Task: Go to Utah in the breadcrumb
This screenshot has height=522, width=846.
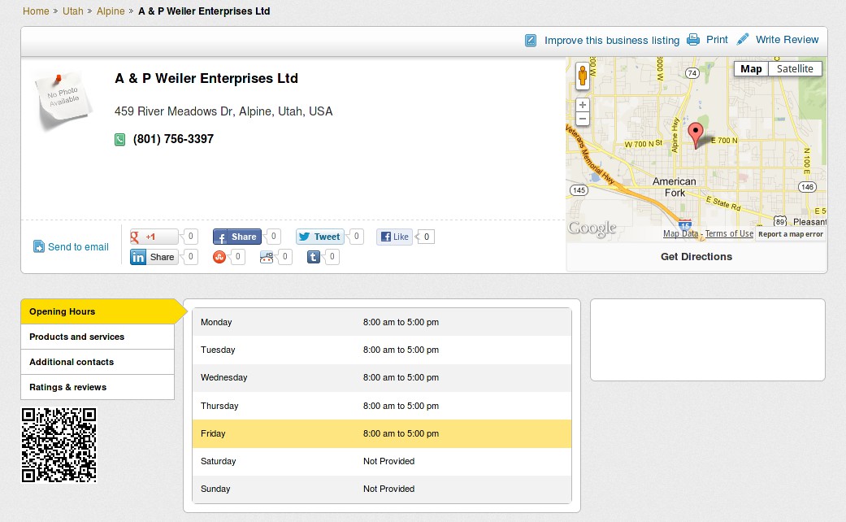Action: 72,11
